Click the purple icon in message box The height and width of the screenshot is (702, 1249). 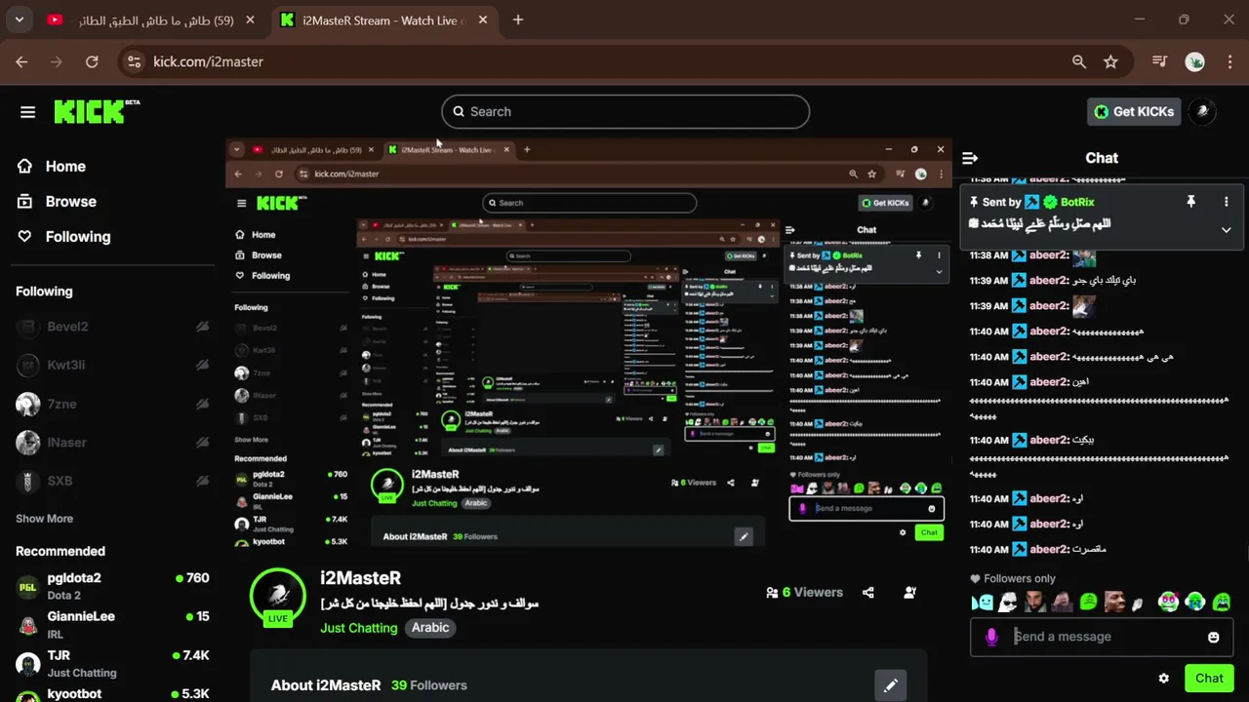pyautogui.click(x=991, y=637)
